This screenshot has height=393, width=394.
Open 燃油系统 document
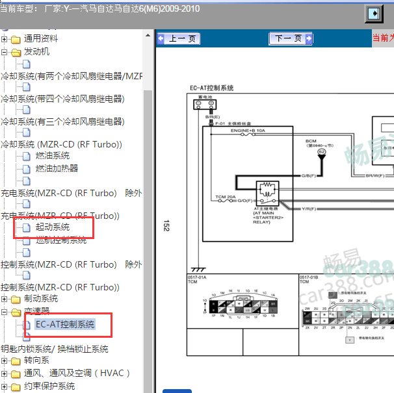[x=53, y=156]
